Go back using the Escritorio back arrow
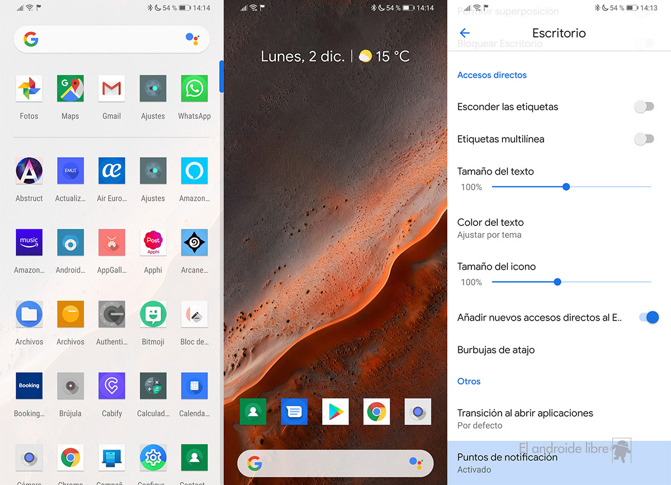Image resolution: width=671 pixels, height=485 pixels. coord(465,33)
